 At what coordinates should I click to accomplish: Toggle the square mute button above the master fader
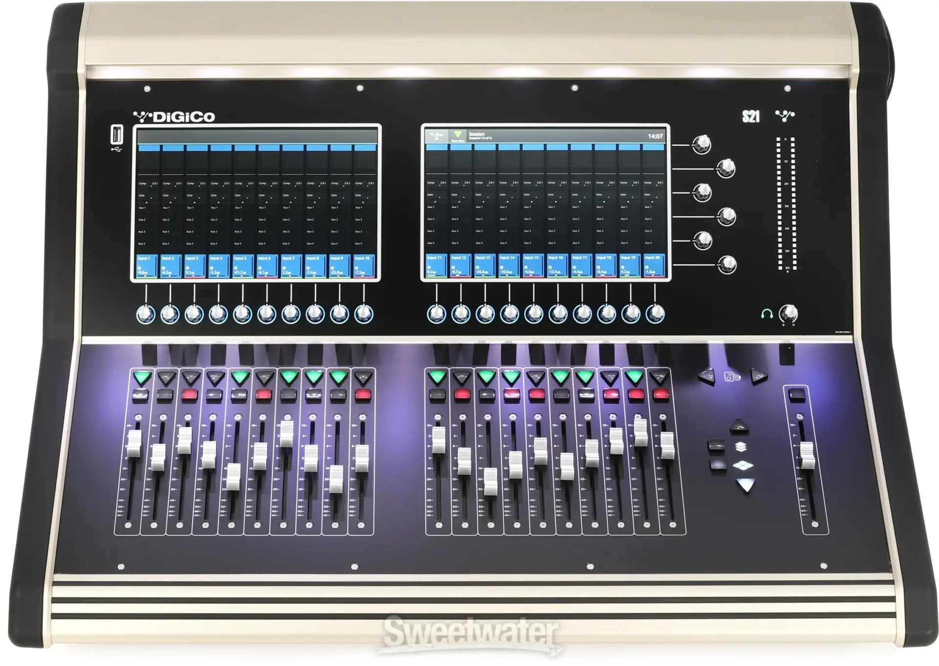click(797, 394)
